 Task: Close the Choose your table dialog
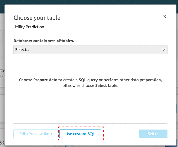pos(164,17)
